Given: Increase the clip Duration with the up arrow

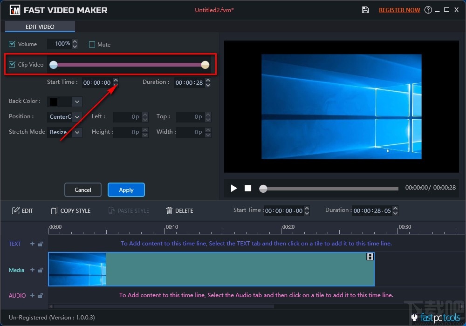Looking at the screenshot, I should (x=208, y=80).
